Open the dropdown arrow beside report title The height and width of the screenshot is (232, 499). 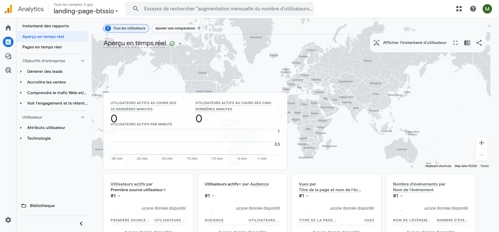click(x=180, y=44)
